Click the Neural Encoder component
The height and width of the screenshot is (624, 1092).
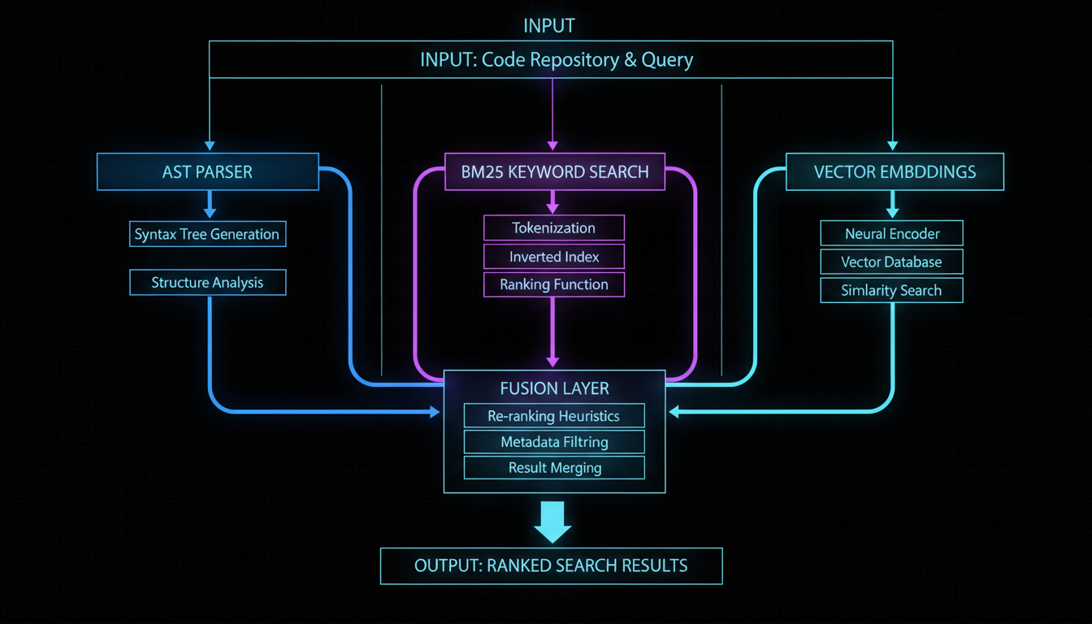pos(891,233)
